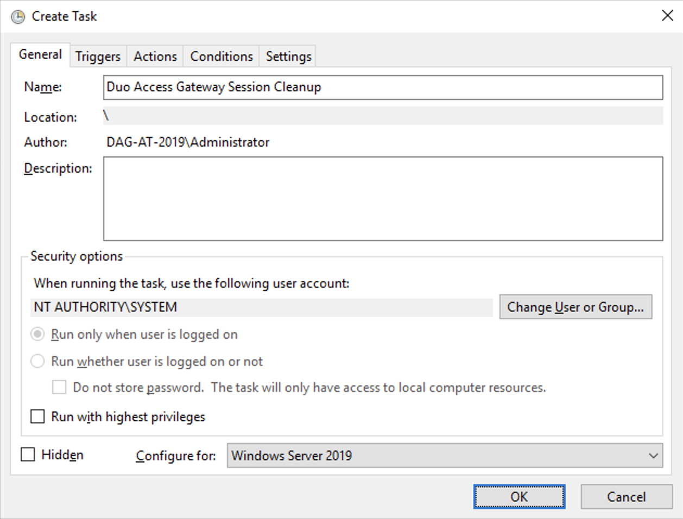Image resolution: width=683 pixels, height=519 pixels.
Task: Switch to the Triggers tab
Action: pyautogui.click(x=98, y=55)
